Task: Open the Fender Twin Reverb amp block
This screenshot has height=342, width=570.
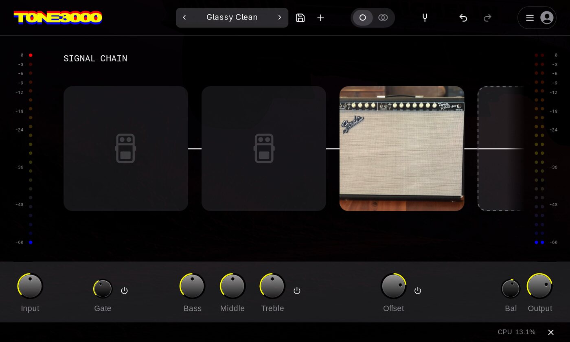Action: click(402, 149)
